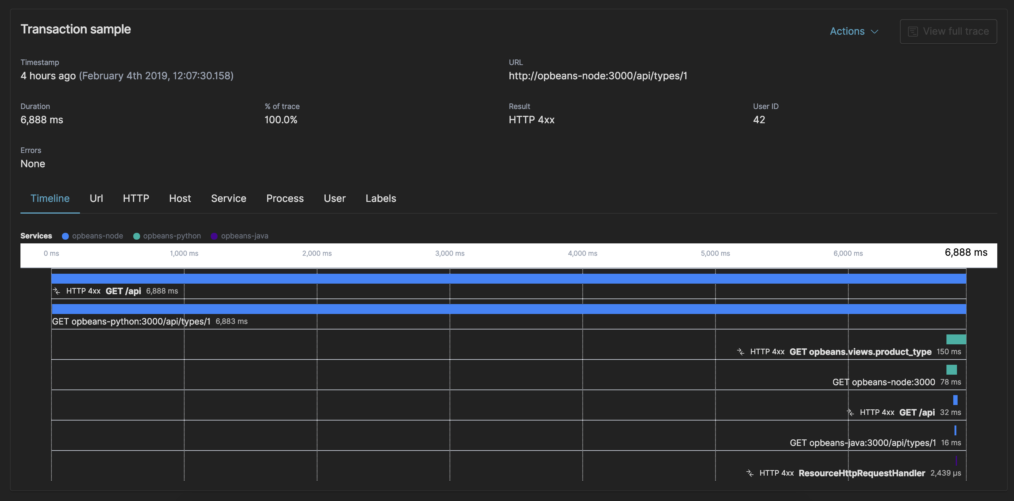Switch to the HTTP tab
Screen dimensions: 1014x501
pos(136,198)
